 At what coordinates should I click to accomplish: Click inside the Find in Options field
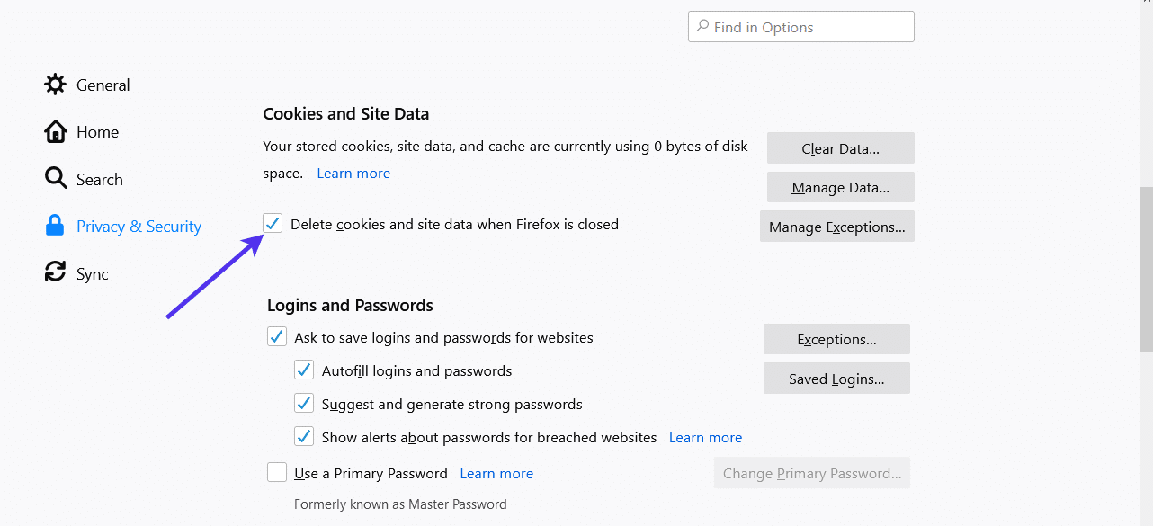(800, 26)
